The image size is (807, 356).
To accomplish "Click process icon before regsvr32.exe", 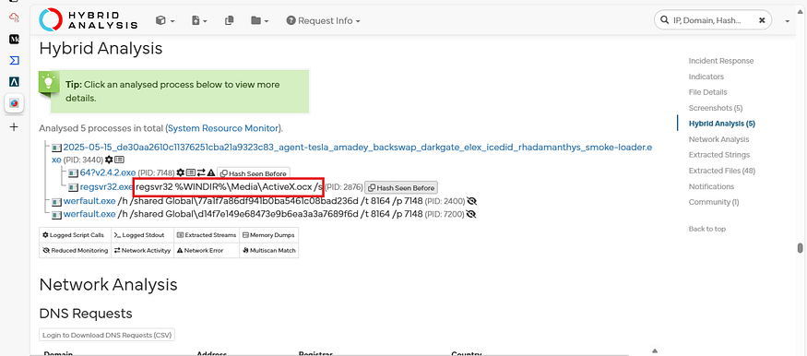I will tap(73, 187).
